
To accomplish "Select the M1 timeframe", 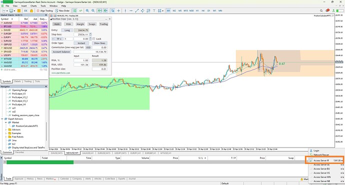I will click(x=168, y=10).
